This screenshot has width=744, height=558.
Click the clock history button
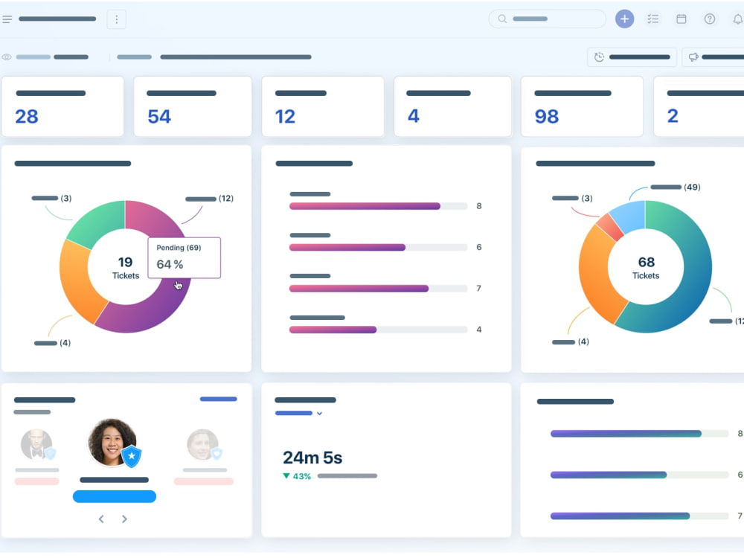click(632, 57)
